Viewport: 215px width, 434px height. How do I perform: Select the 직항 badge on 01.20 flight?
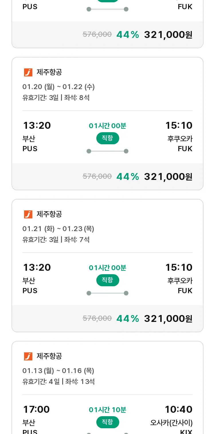(107, 138)
